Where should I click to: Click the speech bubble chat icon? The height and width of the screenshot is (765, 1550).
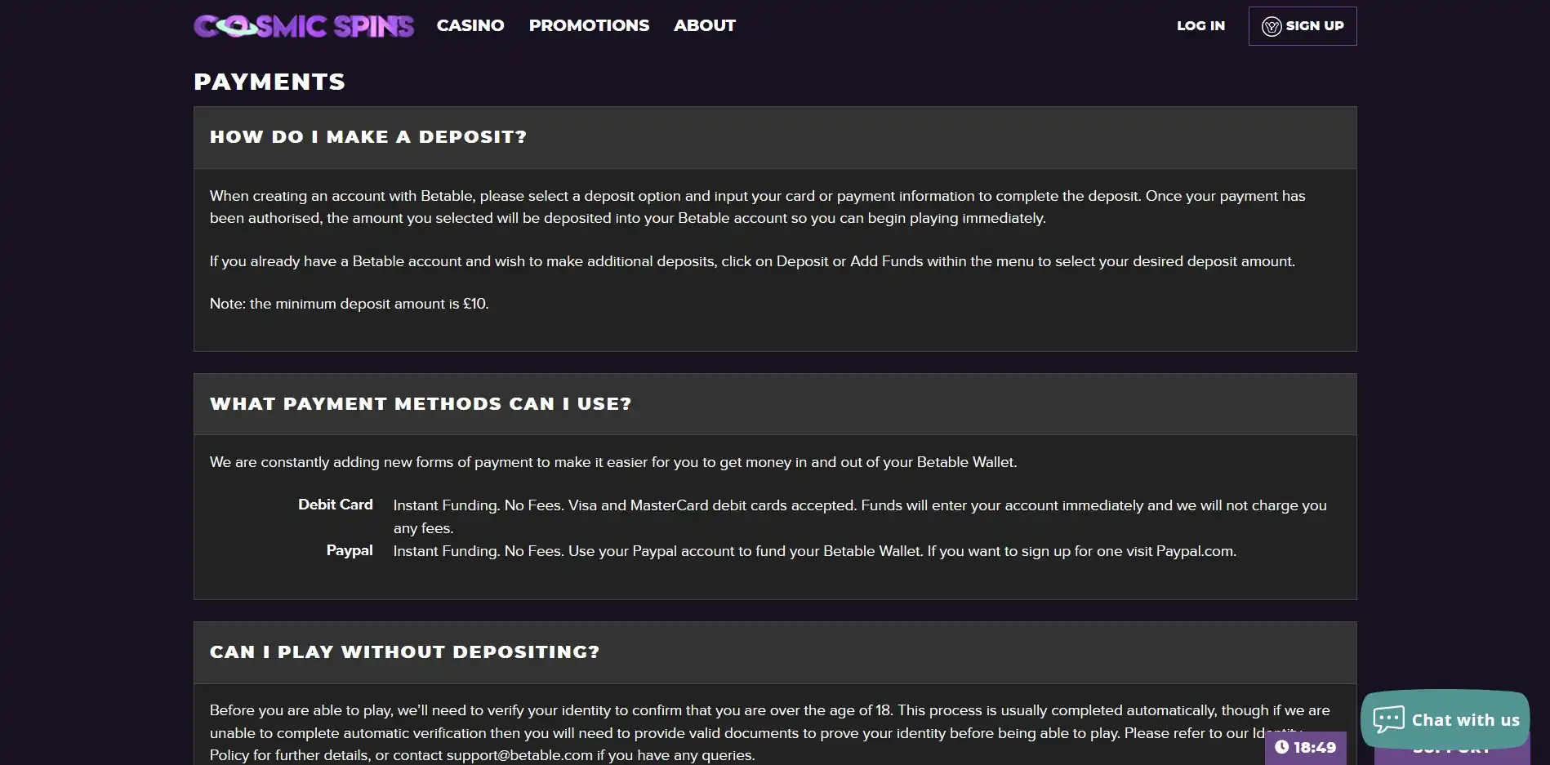point(1388,719)
